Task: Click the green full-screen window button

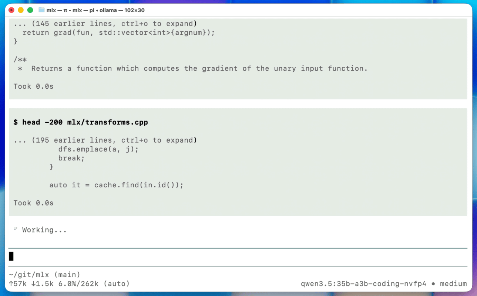Action: pos(30,10)
